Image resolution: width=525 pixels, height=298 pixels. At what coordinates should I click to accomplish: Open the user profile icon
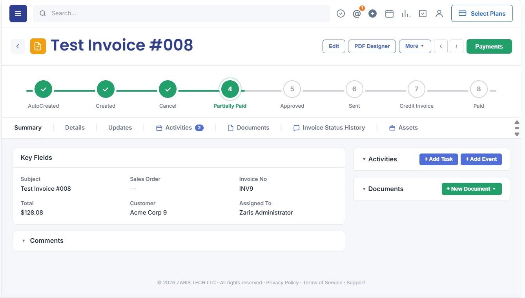(439, 14)
